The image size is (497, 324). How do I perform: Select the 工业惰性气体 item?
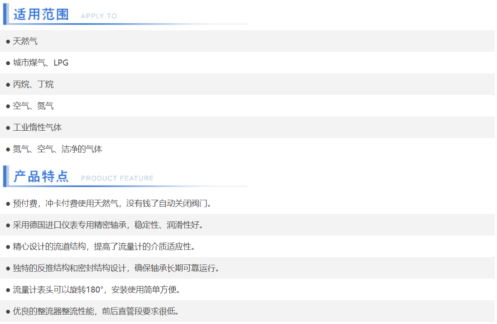(x=37, y=128)
